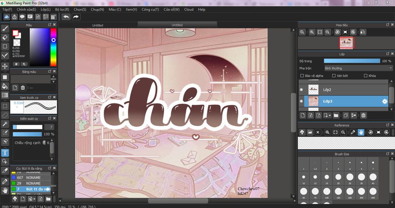The width and height of the screenshot is (395, 208).
Task: Create a layer folder in Lớp panel
Action: 336,115
